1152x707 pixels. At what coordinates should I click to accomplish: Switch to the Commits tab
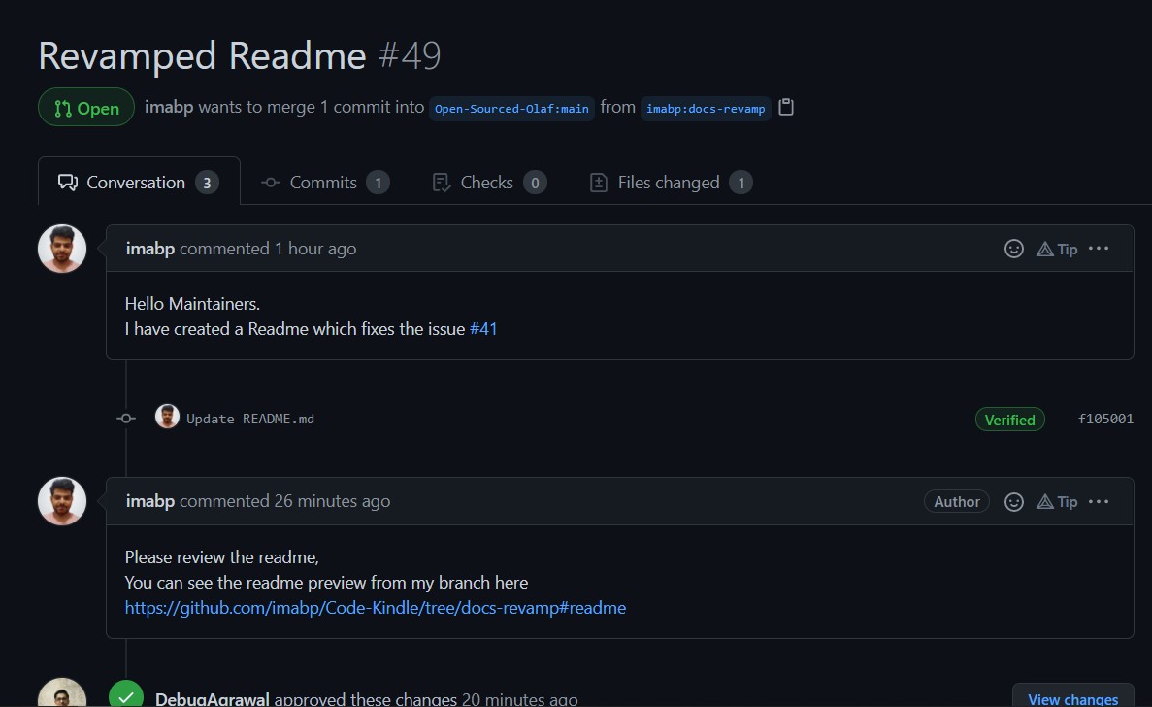click(323, 182)
